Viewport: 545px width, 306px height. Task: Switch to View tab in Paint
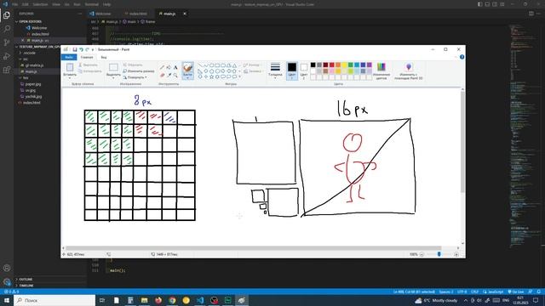[x=104, y=57]
